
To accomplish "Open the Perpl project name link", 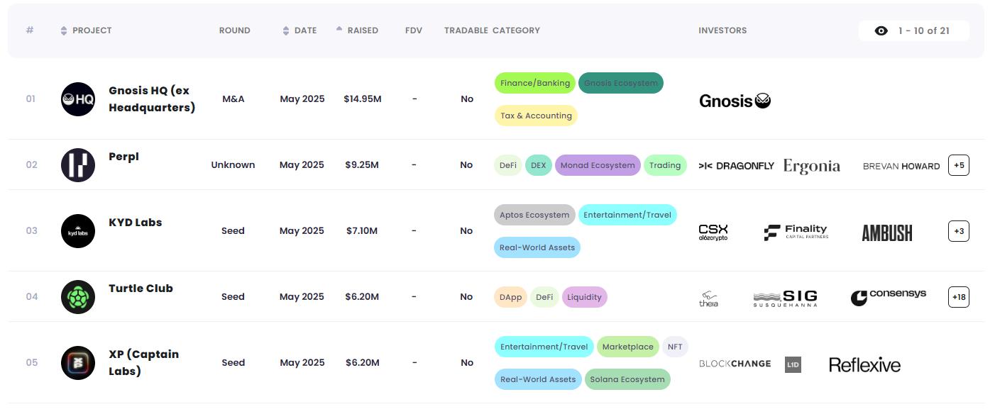I will click(123, 157).
